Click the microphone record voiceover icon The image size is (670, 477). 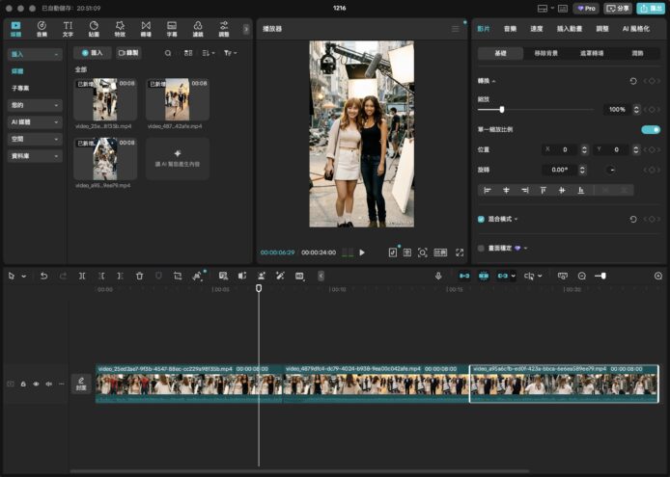438,276
